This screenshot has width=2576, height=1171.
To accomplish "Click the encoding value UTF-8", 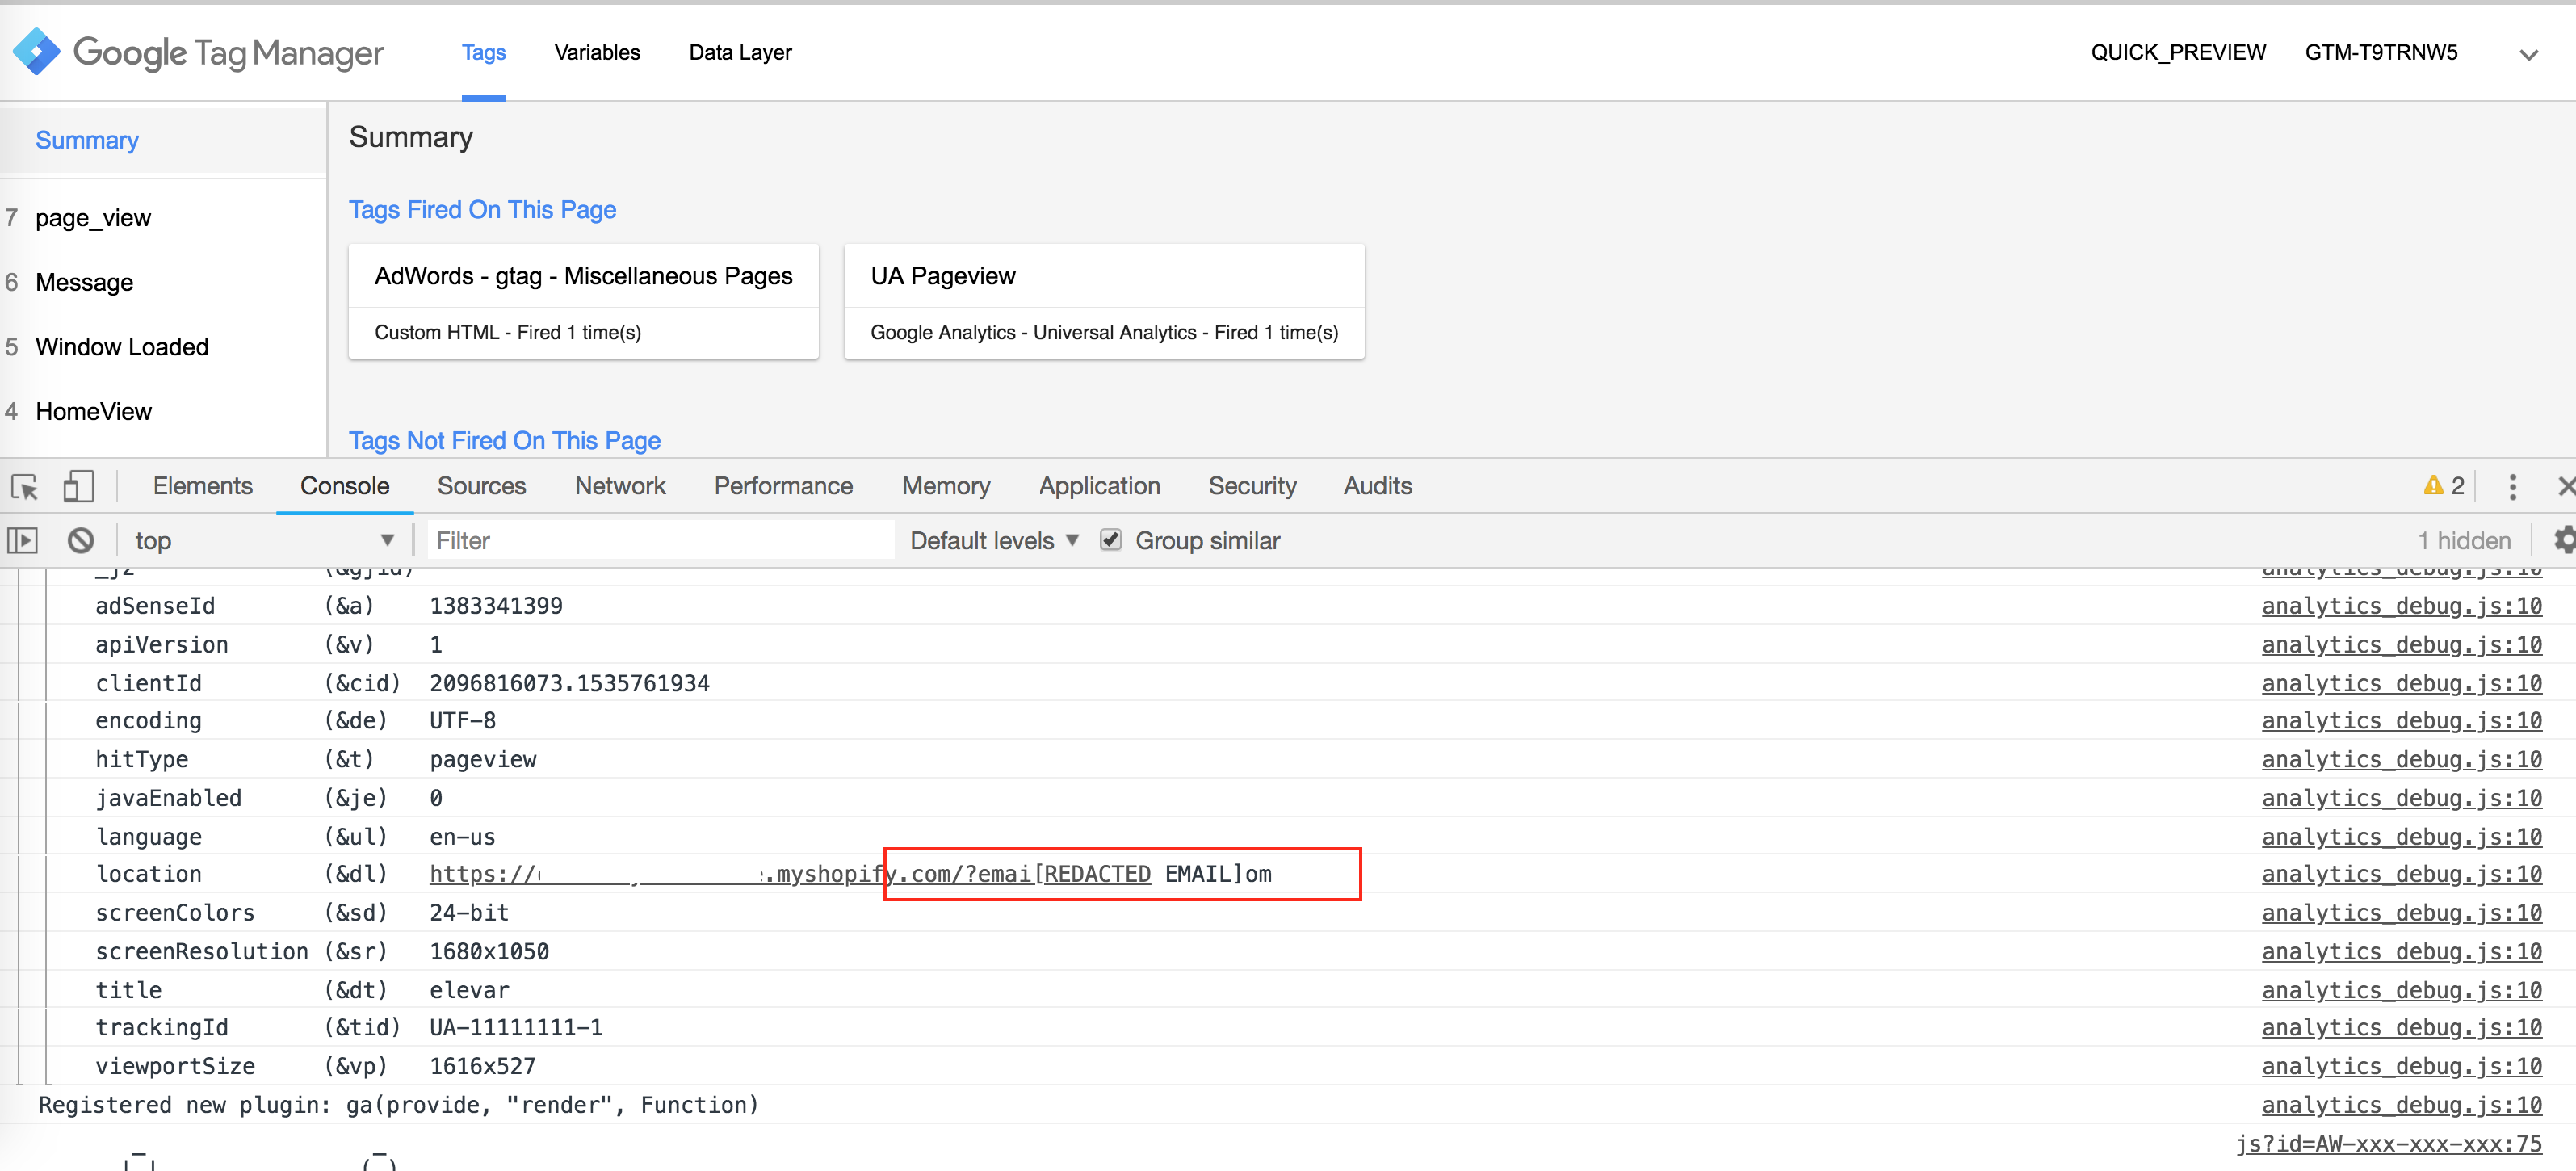I will tap(462, 721).
